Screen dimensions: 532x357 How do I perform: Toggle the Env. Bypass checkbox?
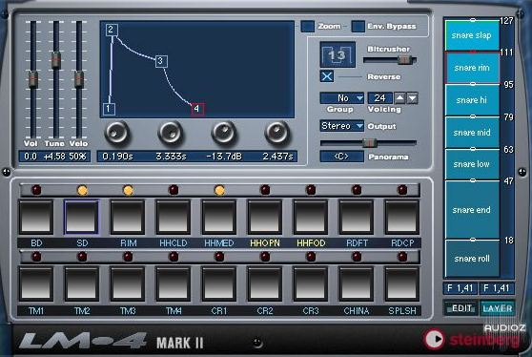[358, 26]
